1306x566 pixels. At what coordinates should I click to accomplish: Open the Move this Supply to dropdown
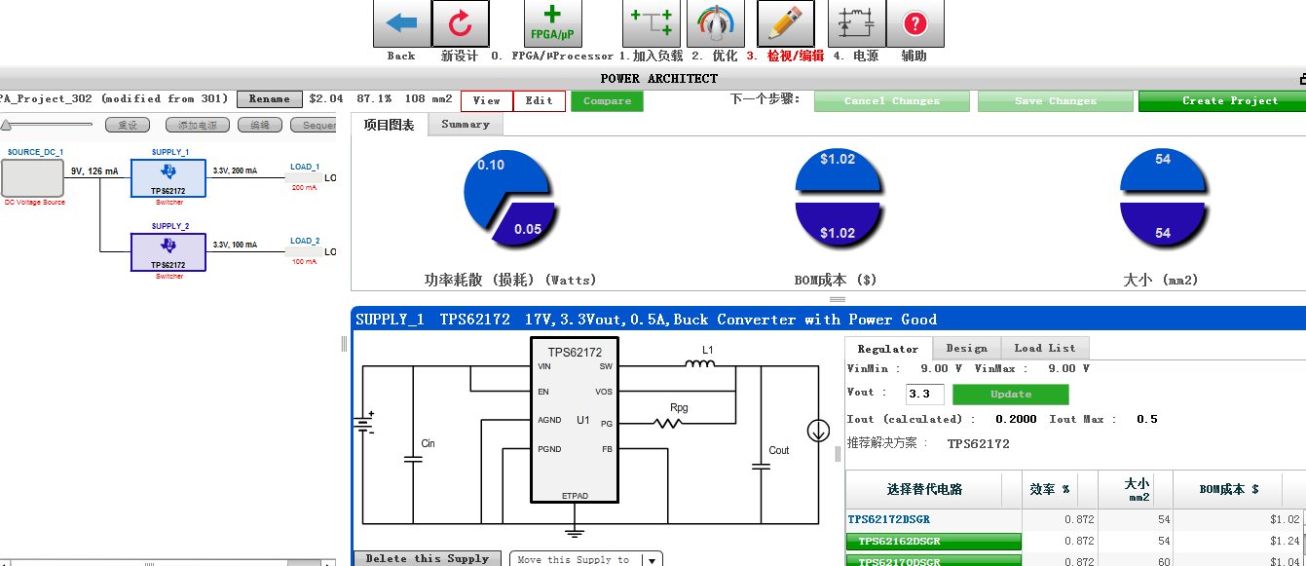[x=586, y=559]
